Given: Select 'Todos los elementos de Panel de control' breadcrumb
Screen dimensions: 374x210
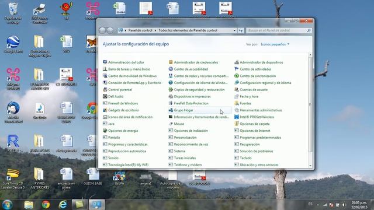Looking at the screenshot, I should [x=188, y=30].
